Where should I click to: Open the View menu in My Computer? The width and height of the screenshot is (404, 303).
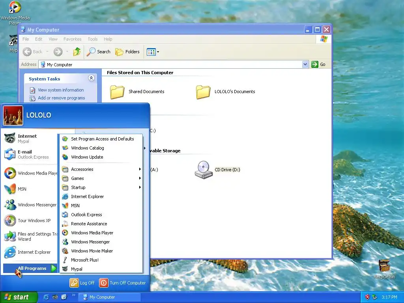pos(53,39)
